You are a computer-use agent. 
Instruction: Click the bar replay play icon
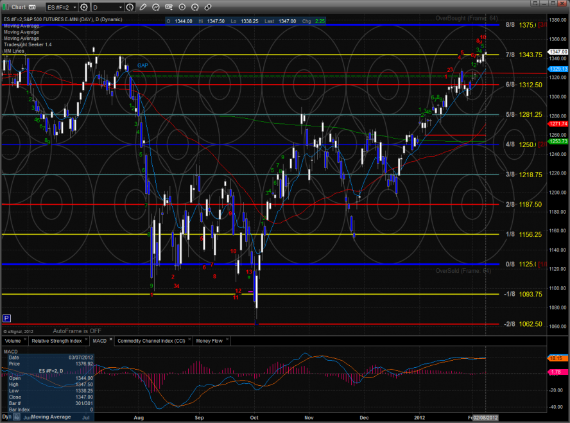tap(182, 7)
